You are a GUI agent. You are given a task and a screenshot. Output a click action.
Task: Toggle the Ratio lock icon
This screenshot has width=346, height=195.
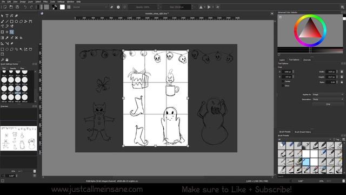click(342, 82)
